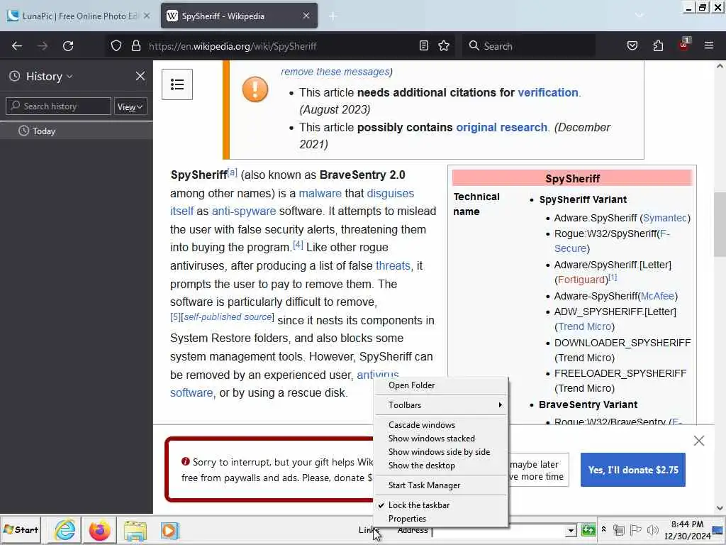Open the McAfee link in infobox
726x545 pixels.
click(657, 296)
